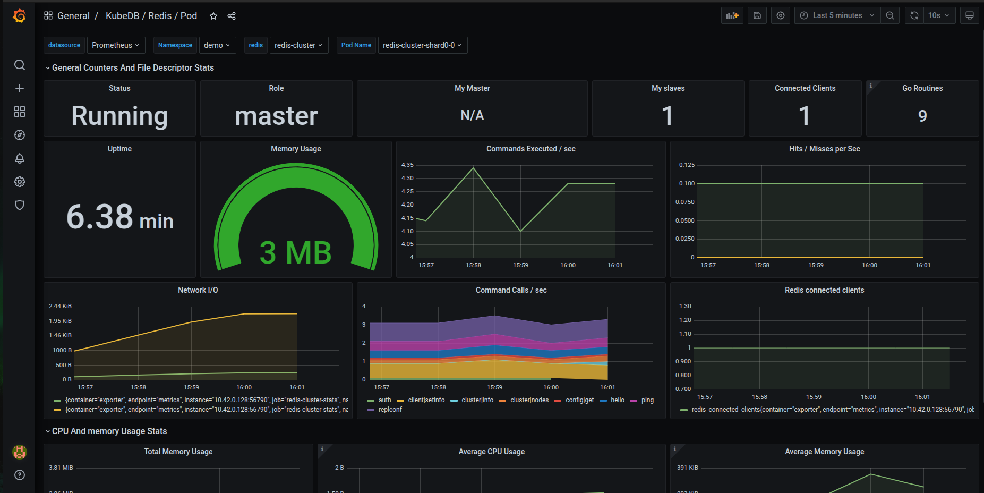This screenshot has width=984, height=493.
Task: Open the Redis connected clients panel title
Action: [x=824, y=290]
